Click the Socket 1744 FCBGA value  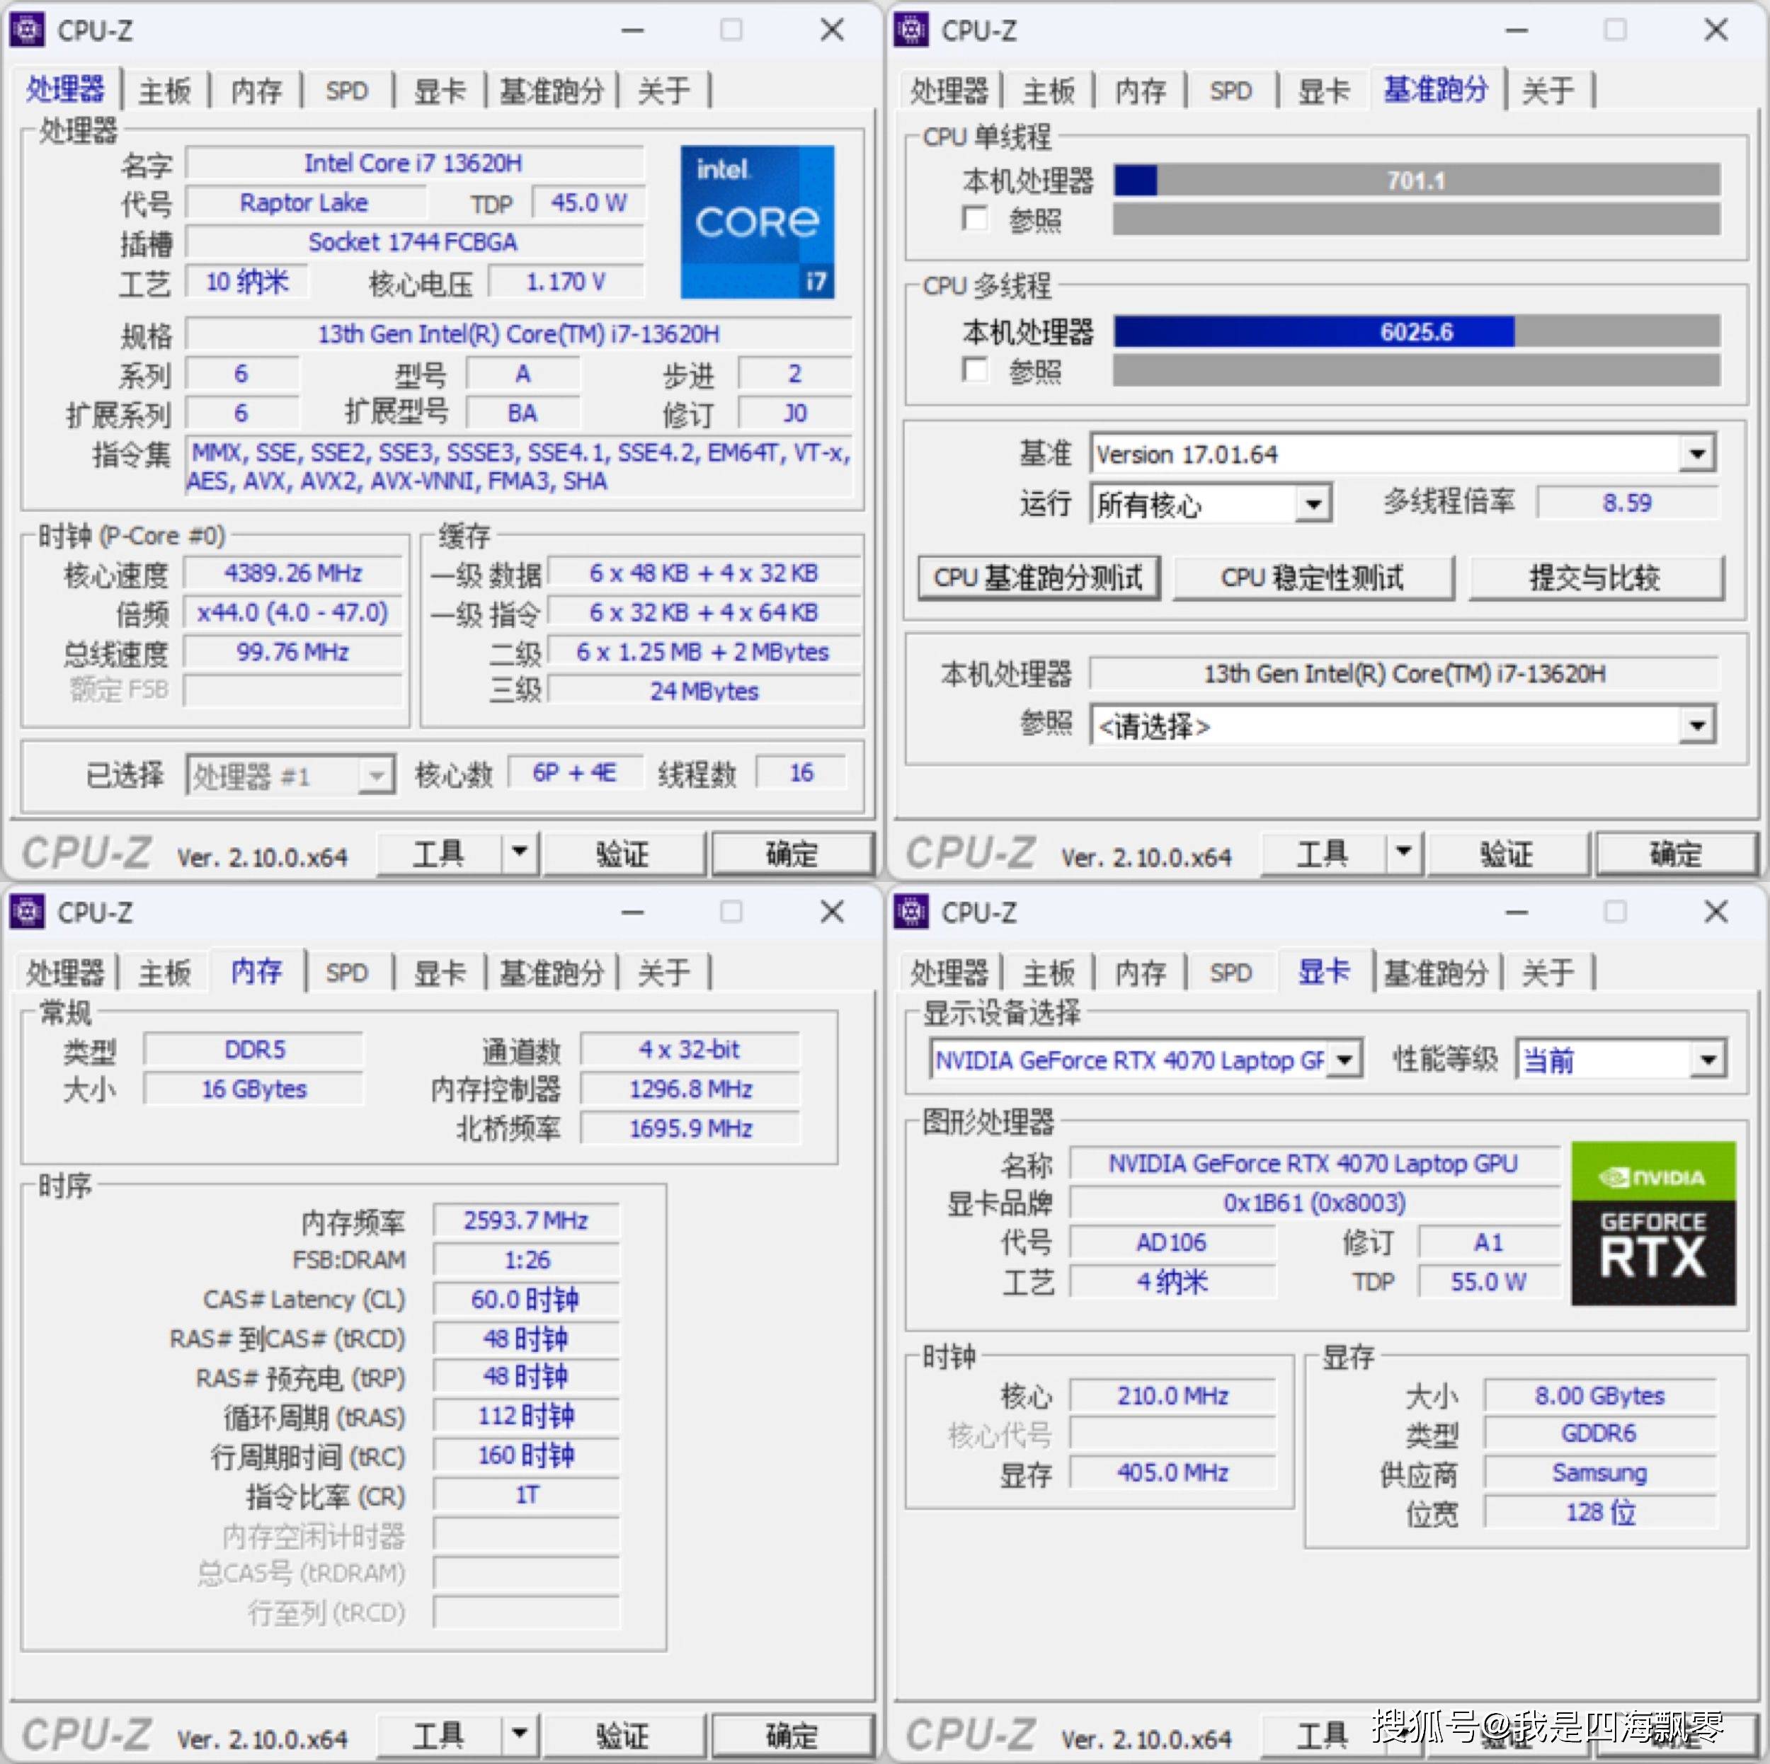[x=414, y=242]
